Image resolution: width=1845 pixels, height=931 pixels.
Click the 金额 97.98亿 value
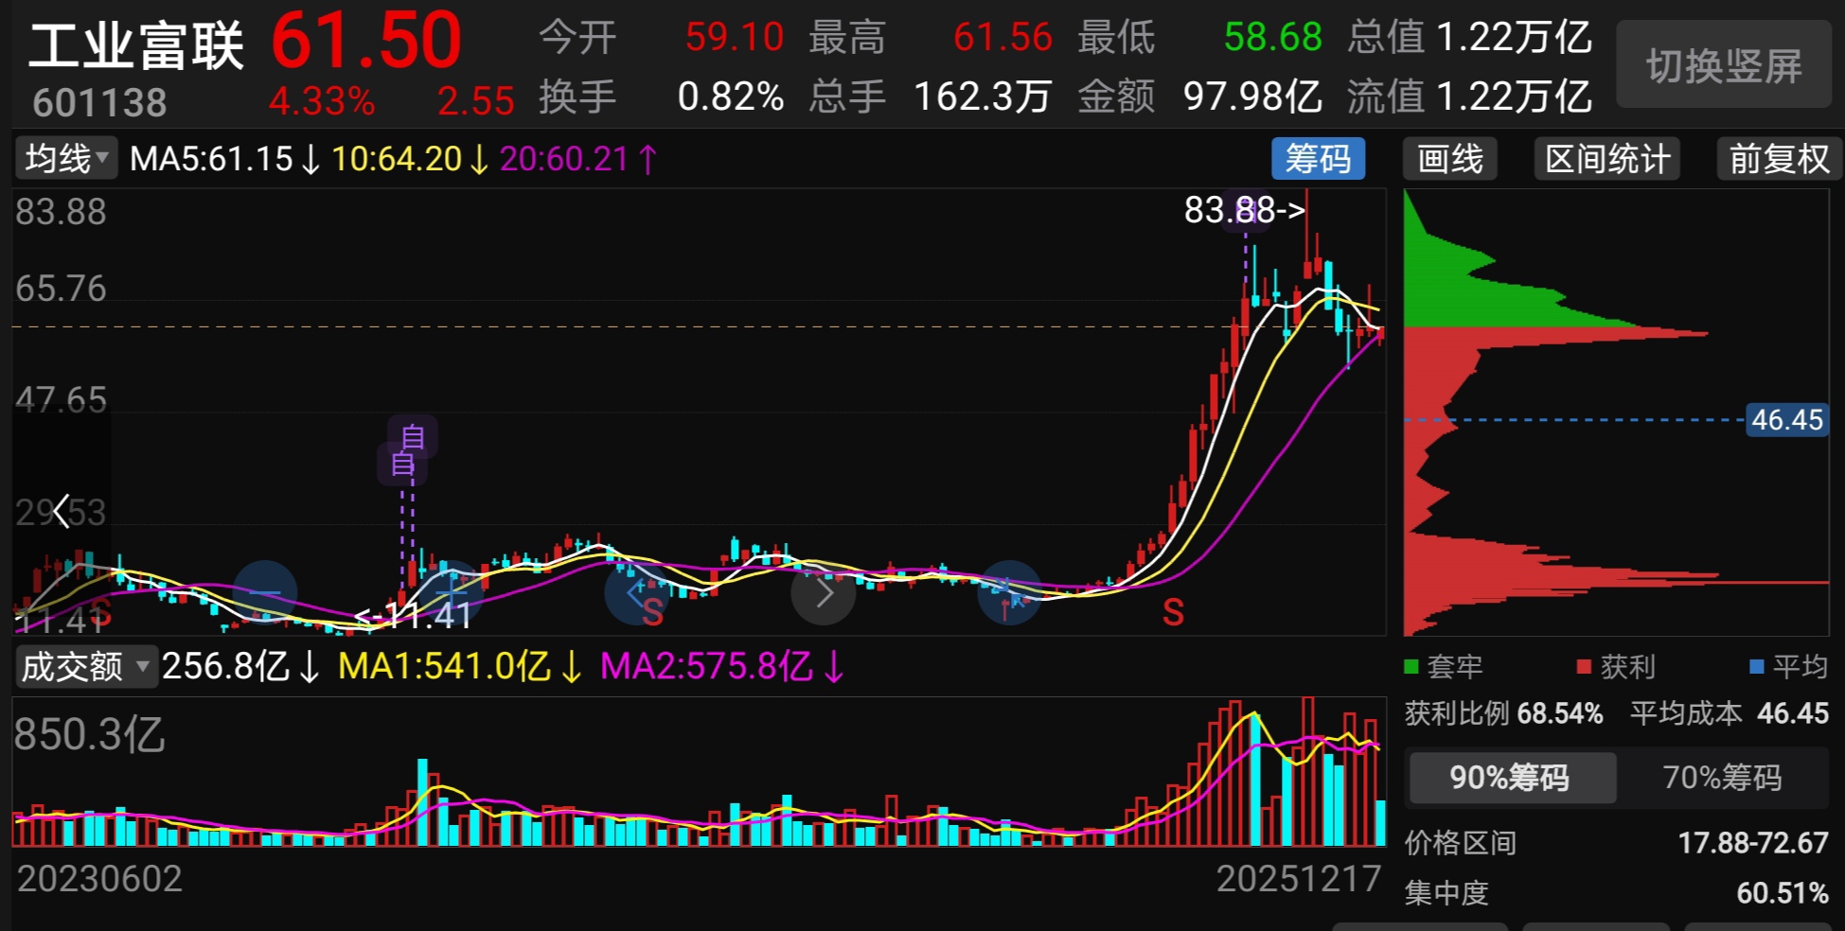(1252, 97)
